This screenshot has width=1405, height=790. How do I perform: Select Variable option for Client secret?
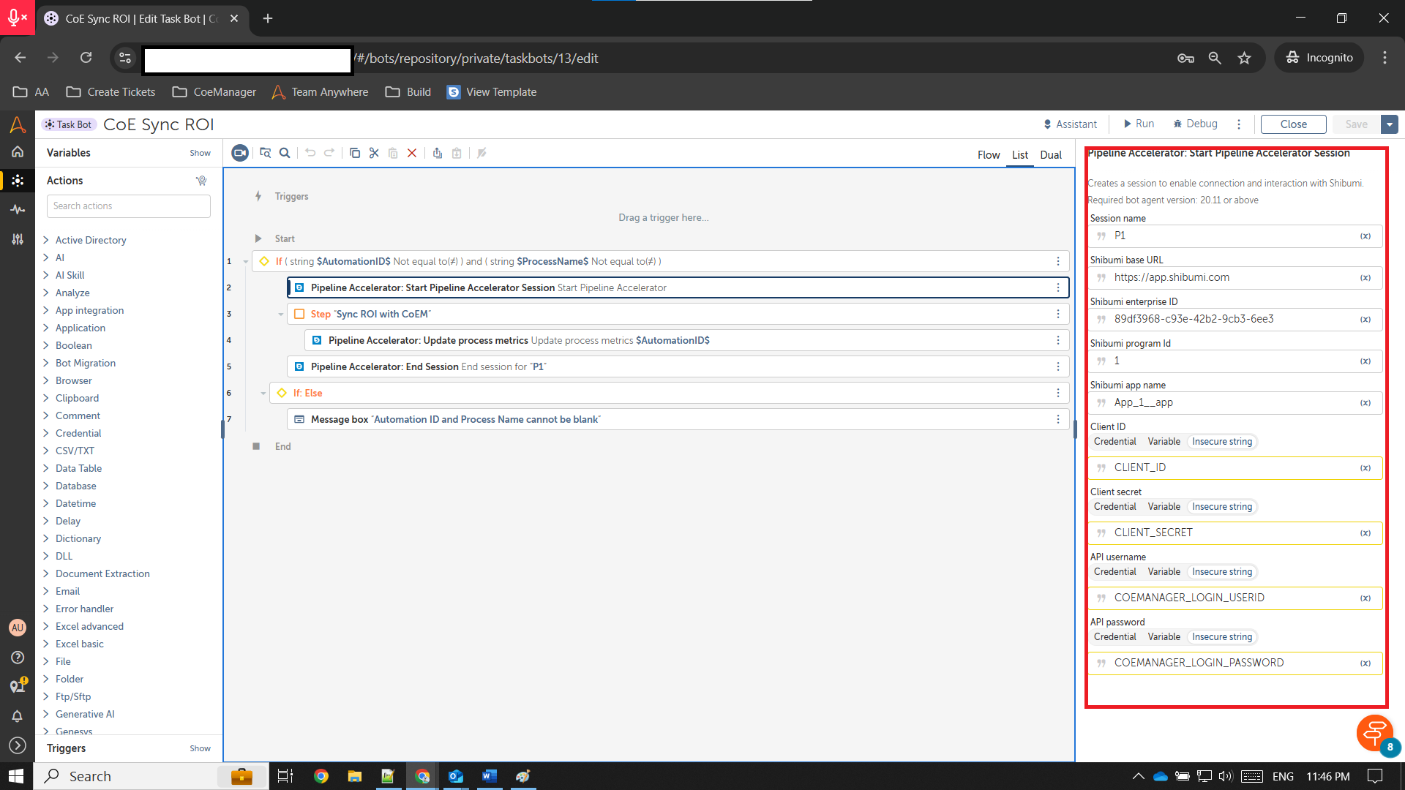1164,507
